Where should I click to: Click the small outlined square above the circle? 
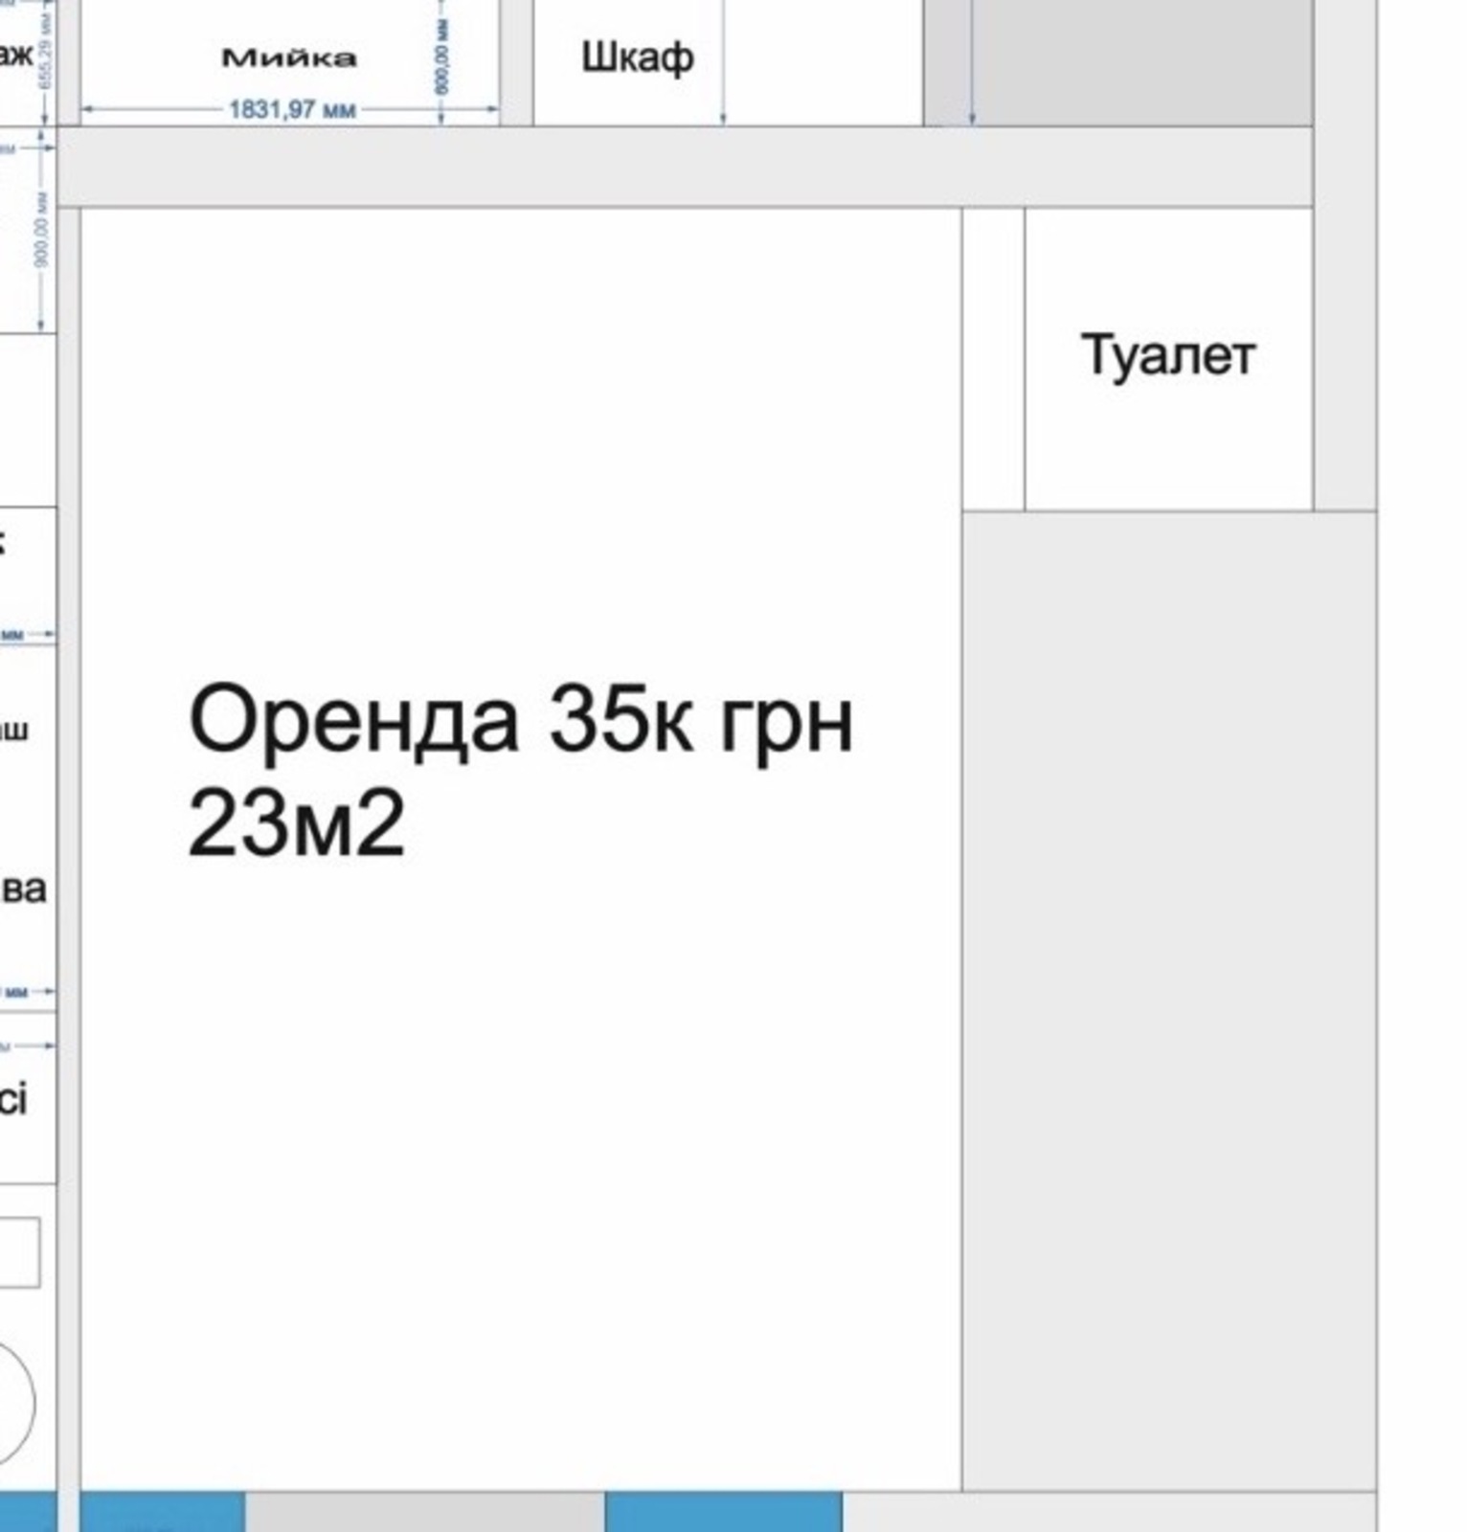click(17, 1252)
